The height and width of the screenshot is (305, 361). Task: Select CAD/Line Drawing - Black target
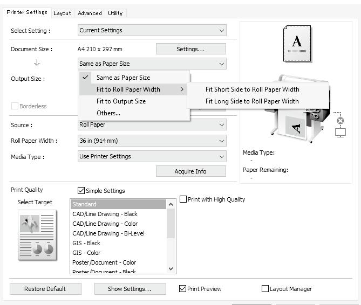pos(118,214)
